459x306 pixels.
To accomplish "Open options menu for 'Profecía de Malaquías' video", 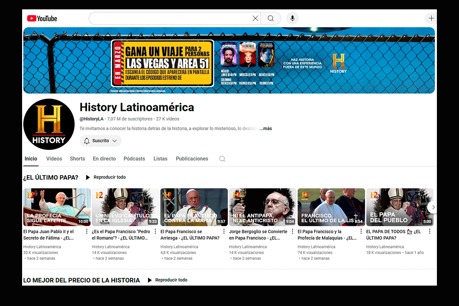I will [x=361, y=231].
